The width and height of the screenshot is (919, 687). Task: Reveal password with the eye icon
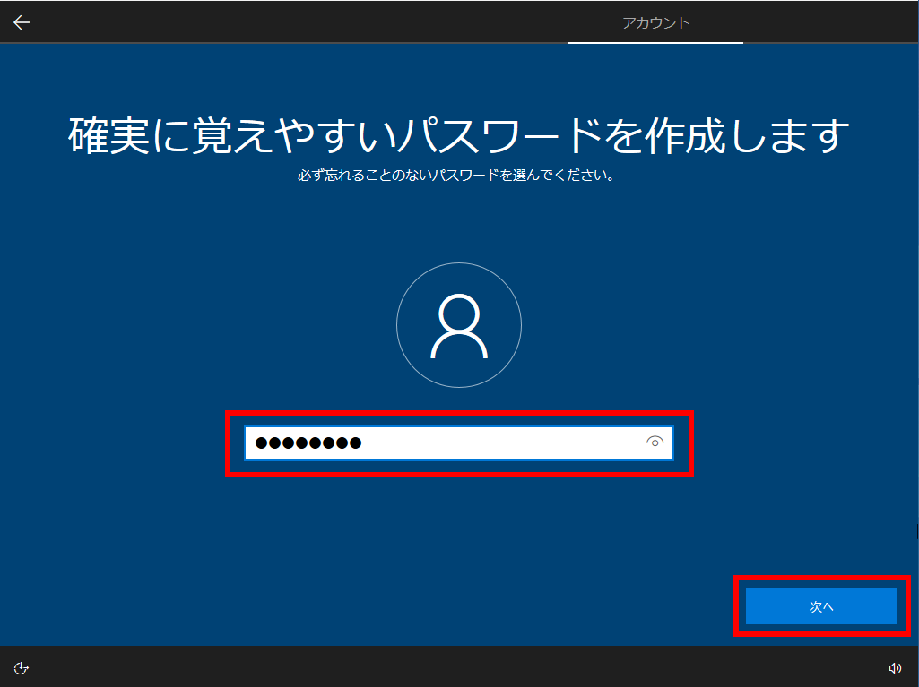[655, 442]
